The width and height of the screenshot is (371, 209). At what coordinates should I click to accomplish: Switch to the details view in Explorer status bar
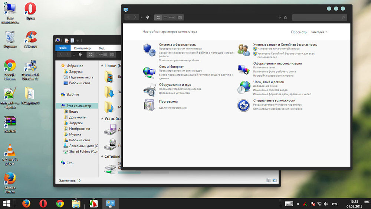[x=269, y=180]
